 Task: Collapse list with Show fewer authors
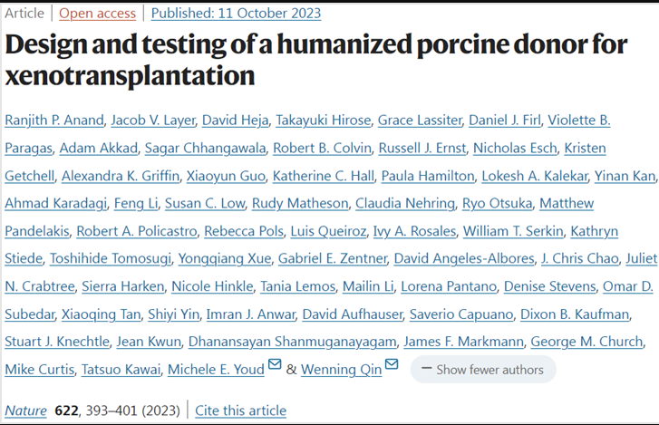tap(483, 370)
